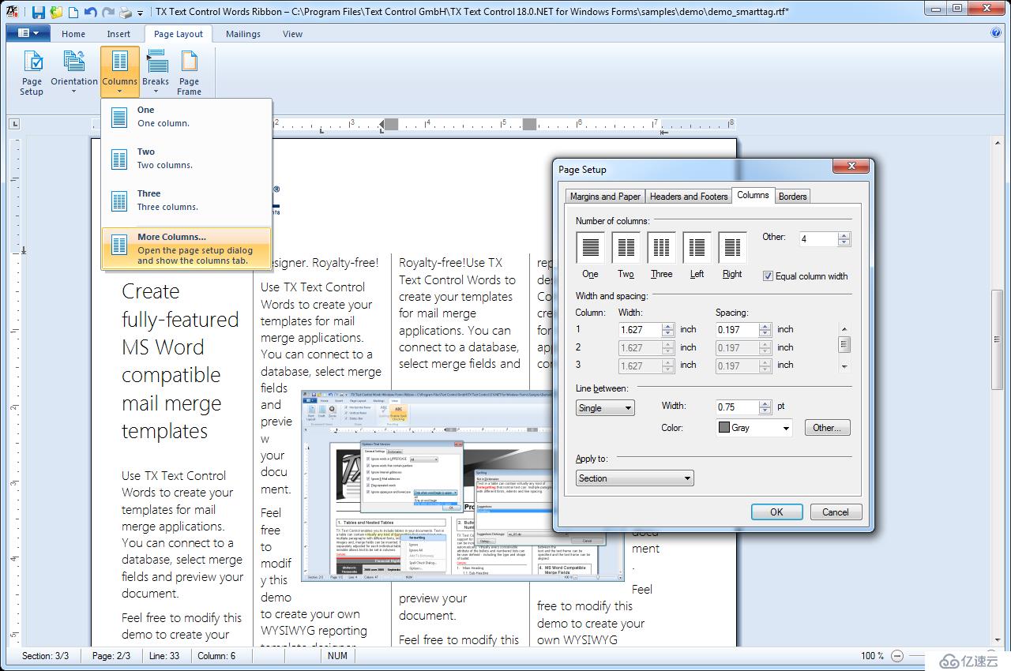The image size is (1011, 671).
Task: Click the column list scroll up arrow in dialog
Action: pos(844,328)
